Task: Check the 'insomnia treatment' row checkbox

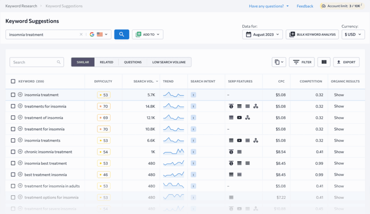Action: click(13, 95)
